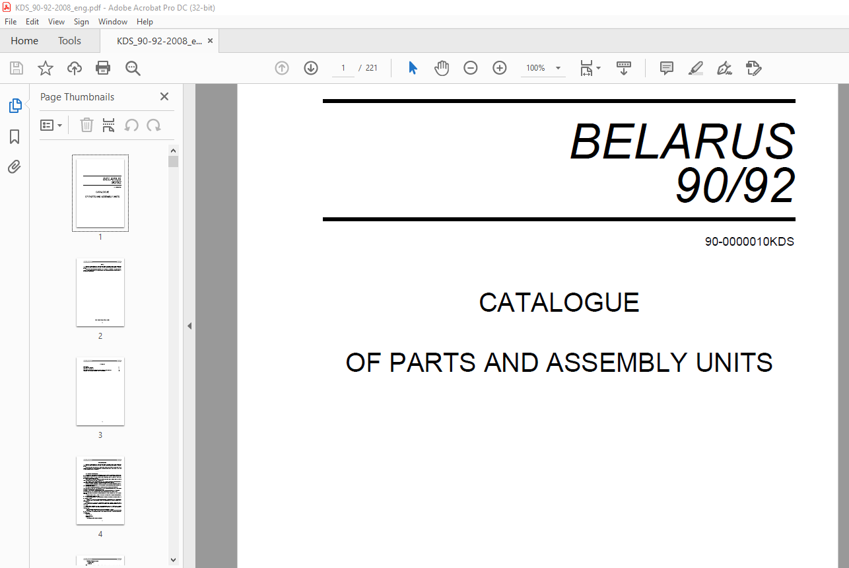Click 'OF PARTS AND ASSEMBLY UNITS' text

[x=559, y=363]
